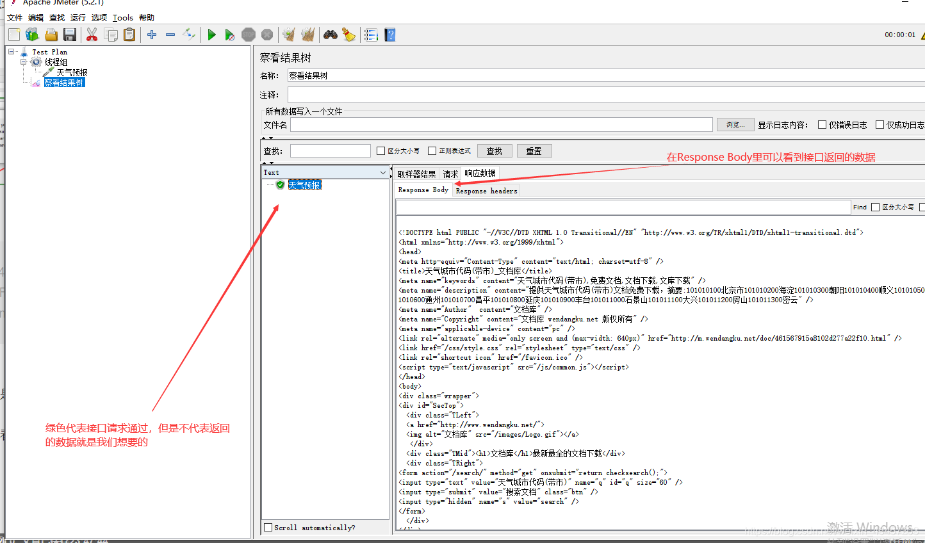The image size is (925, 543).
Task: Select 天气预报 result in results list
Action: click(x=305, y=185)
